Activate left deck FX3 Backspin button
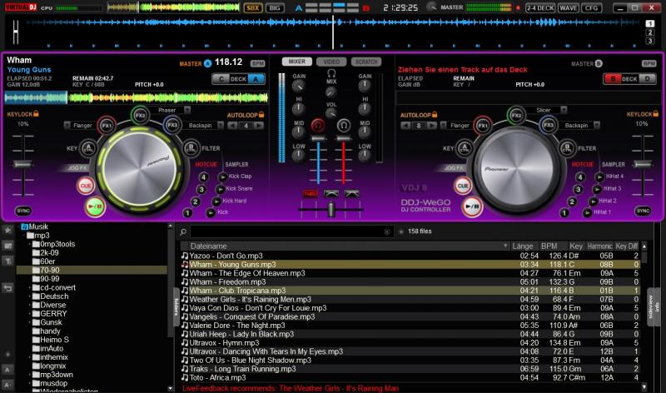The width and height of the screenshot is (666, 393). pyautogui.click(x=172, y=126)
